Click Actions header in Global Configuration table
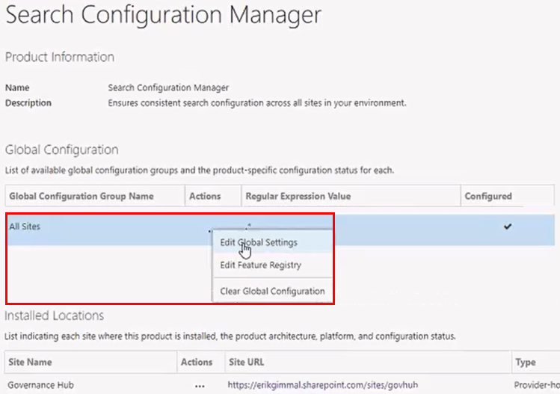The height and width of the screenshot is (394, 560). coord(206,196)
